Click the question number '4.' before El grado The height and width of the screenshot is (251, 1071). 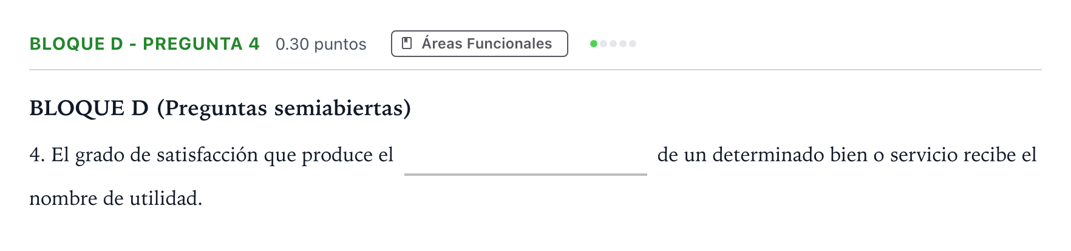click(x=38, y=155)
